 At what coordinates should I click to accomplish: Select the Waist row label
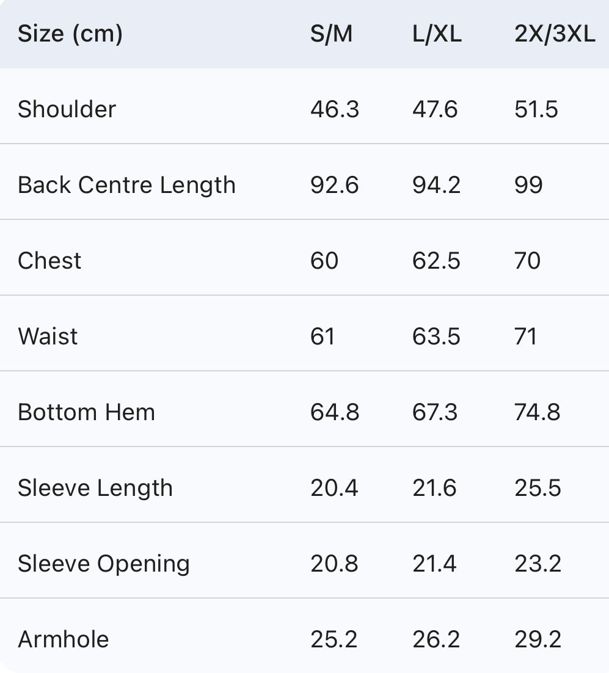[48, 336]
